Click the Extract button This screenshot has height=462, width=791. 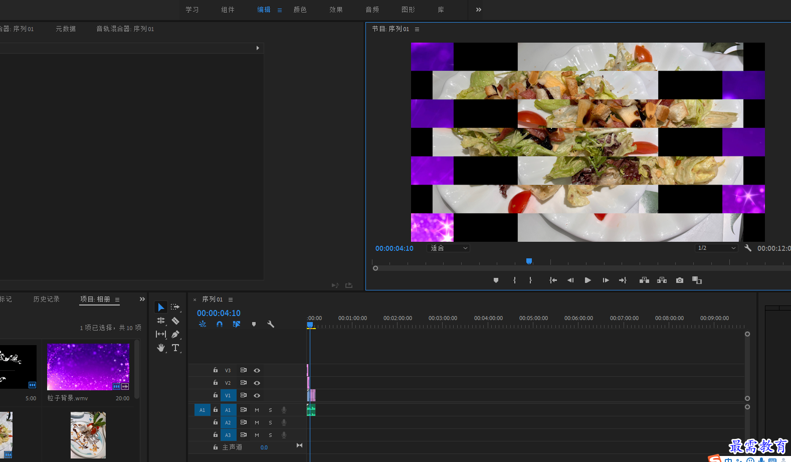coord(662,280)
